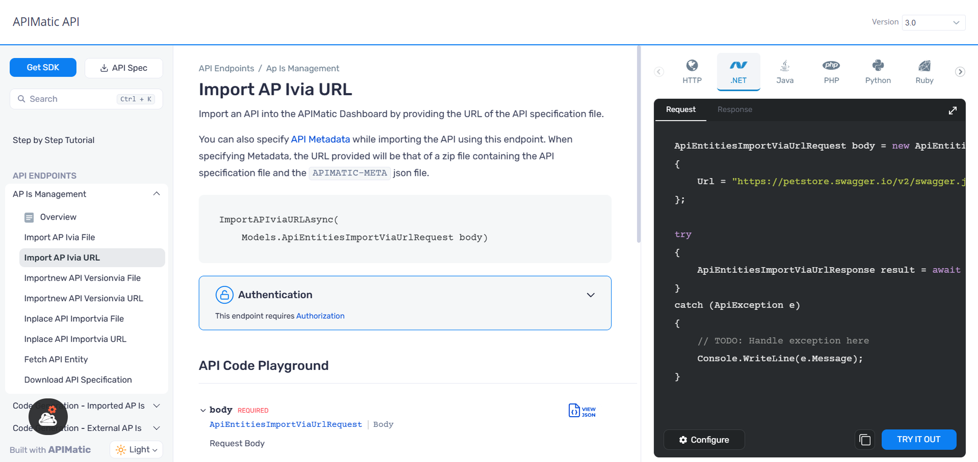Image resolution: width=978 pixels, height=462 pixels.
Task: Expand the Authentication section chevron
Action: tap(591, 295)
